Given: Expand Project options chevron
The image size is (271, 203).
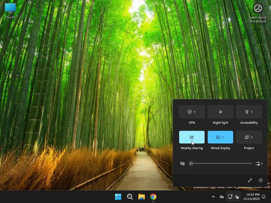Looking at the screenshot, I should pos(252,137).
